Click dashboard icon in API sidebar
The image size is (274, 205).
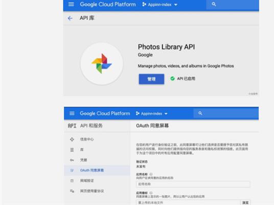72,139
